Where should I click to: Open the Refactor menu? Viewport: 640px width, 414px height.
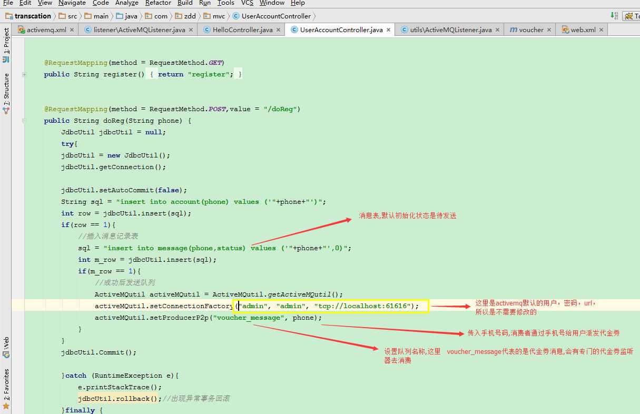coord(158,3)
